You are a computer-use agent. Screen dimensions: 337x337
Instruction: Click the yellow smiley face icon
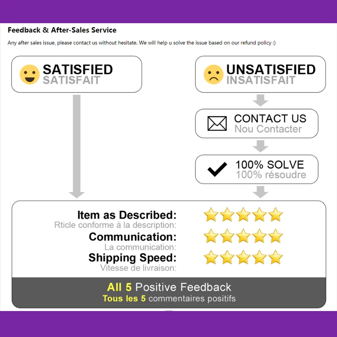[29, 74]
